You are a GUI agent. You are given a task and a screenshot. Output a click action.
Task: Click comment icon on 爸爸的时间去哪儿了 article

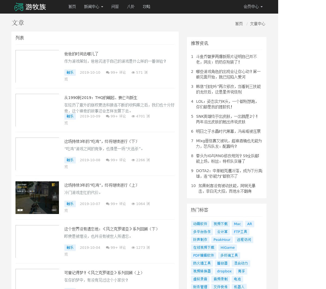[108, 73]
